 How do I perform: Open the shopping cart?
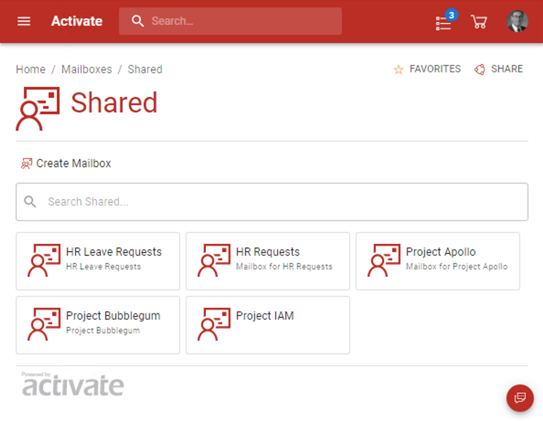pyautogui.click(x=479, y=21)
